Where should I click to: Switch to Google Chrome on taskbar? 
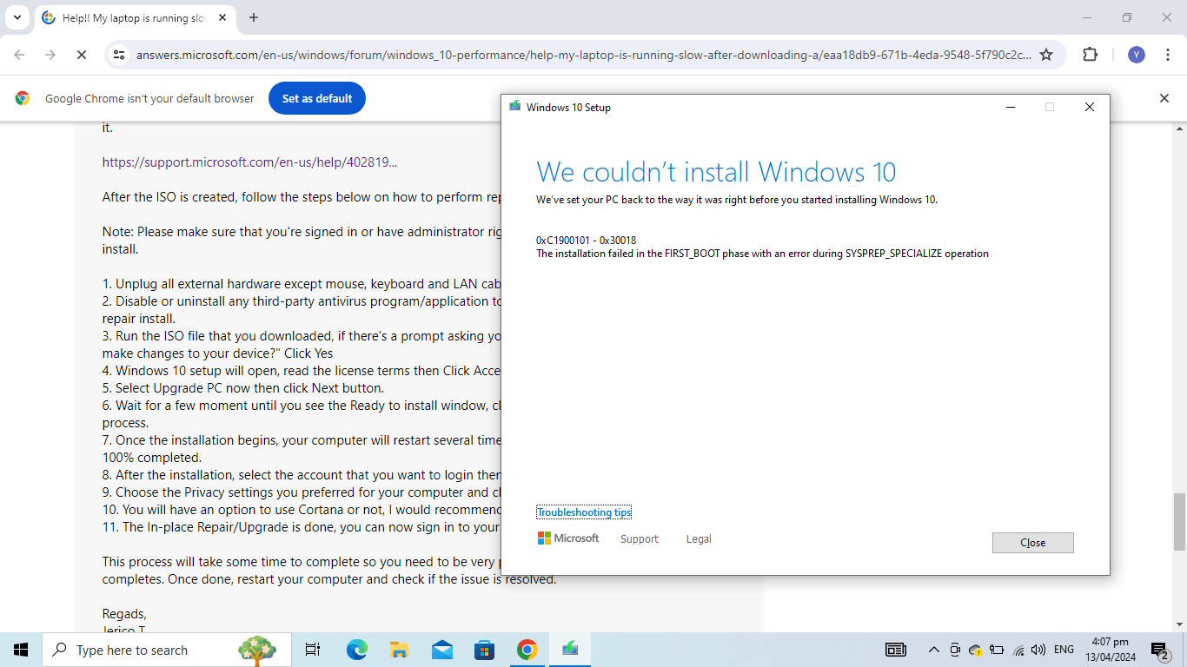pyautogui.click(x=527, y=650)
